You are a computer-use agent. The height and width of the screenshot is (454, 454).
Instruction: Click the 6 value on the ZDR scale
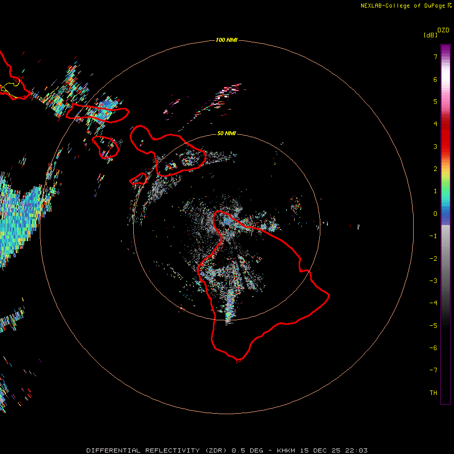pos(435,79)
